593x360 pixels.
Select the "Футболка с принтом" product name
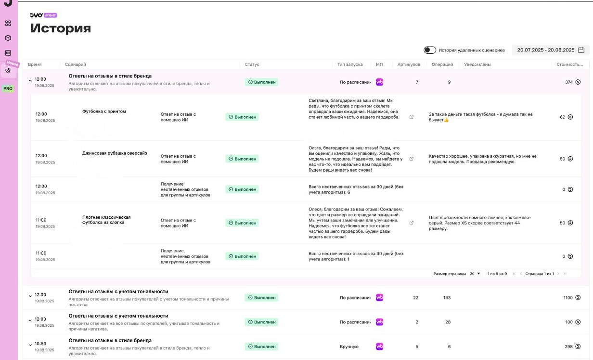(104, 112)
